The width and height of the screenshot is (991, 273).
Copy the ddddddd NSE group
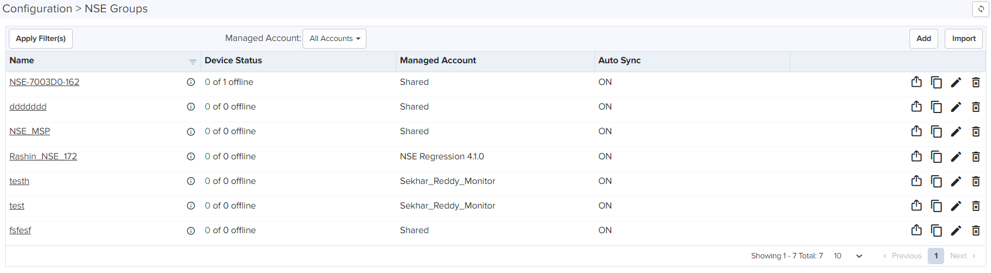tap(936, 107)
